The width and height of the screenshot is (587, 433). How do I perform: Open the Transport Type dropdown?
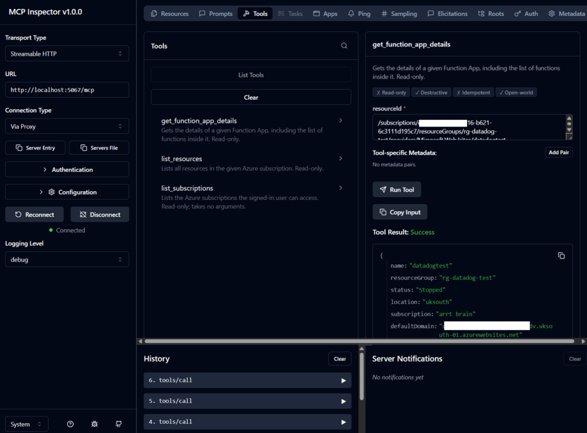[67, 54]
